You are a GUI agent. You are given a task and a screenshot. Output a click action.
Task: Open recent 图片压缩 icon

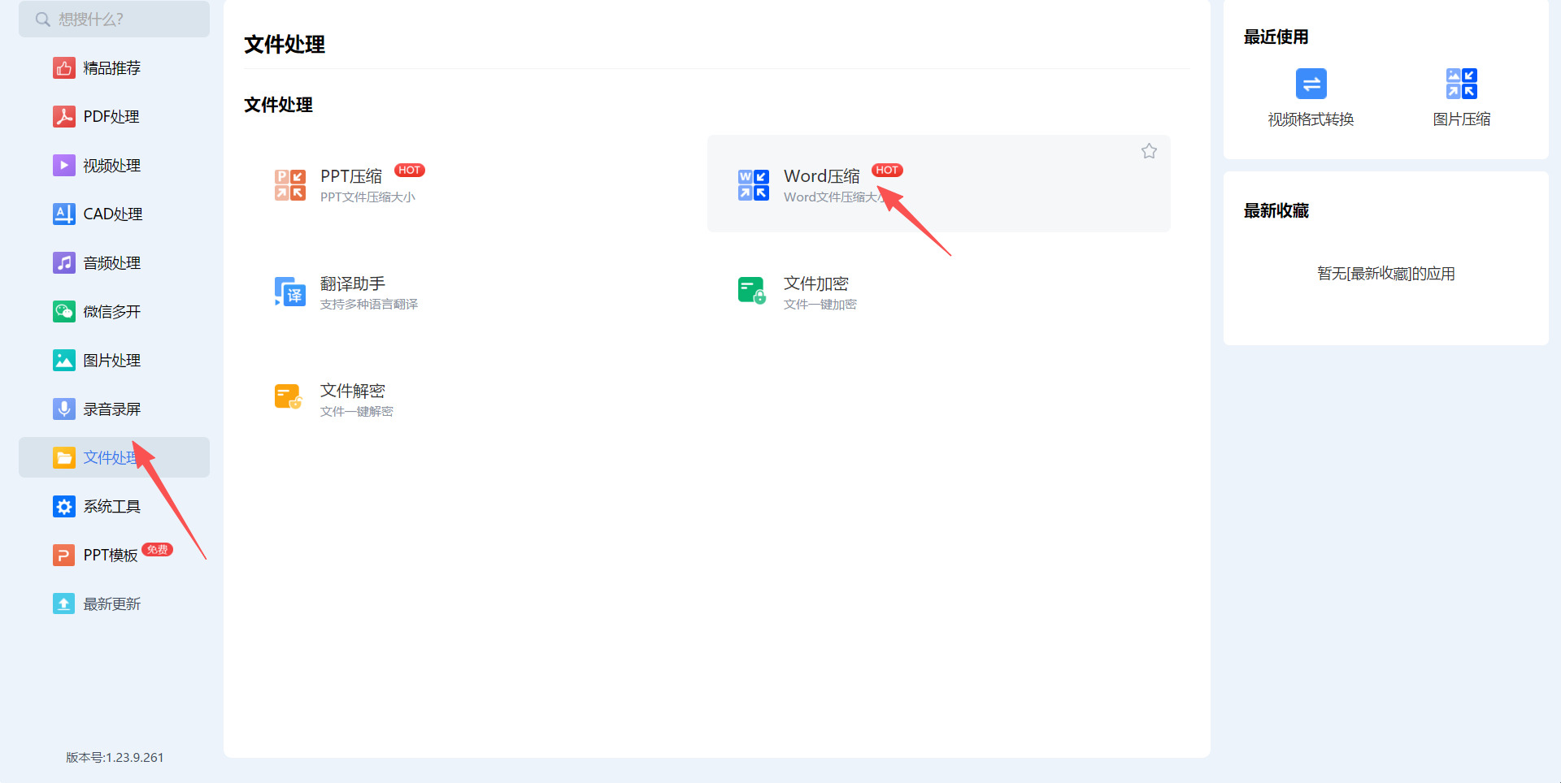click(1461, 84)
